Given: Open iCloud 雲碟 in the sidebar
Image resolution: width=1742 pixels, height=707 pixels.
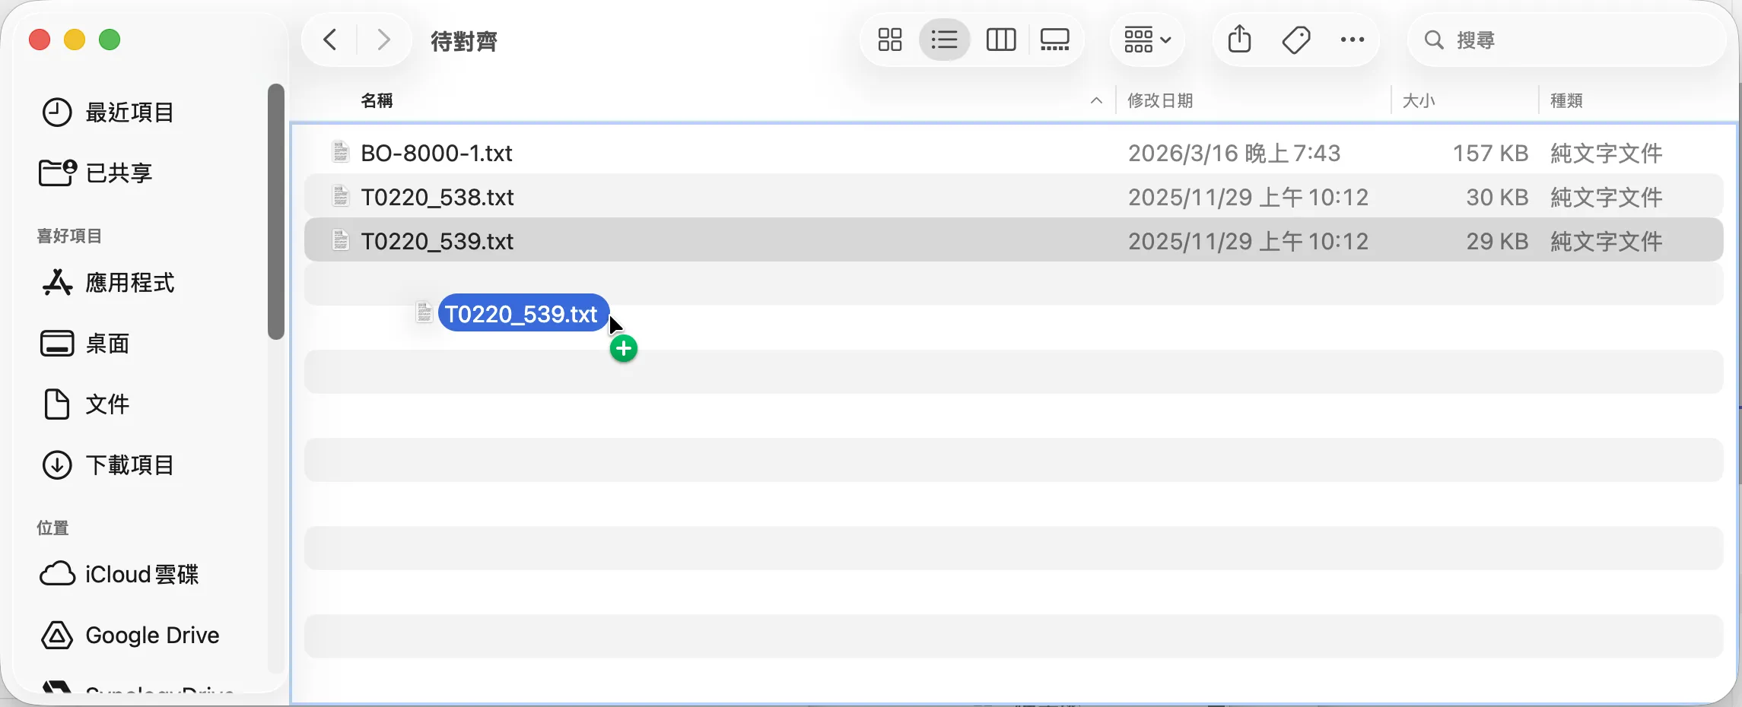Looking at the screenshot, I should [141, 575].
